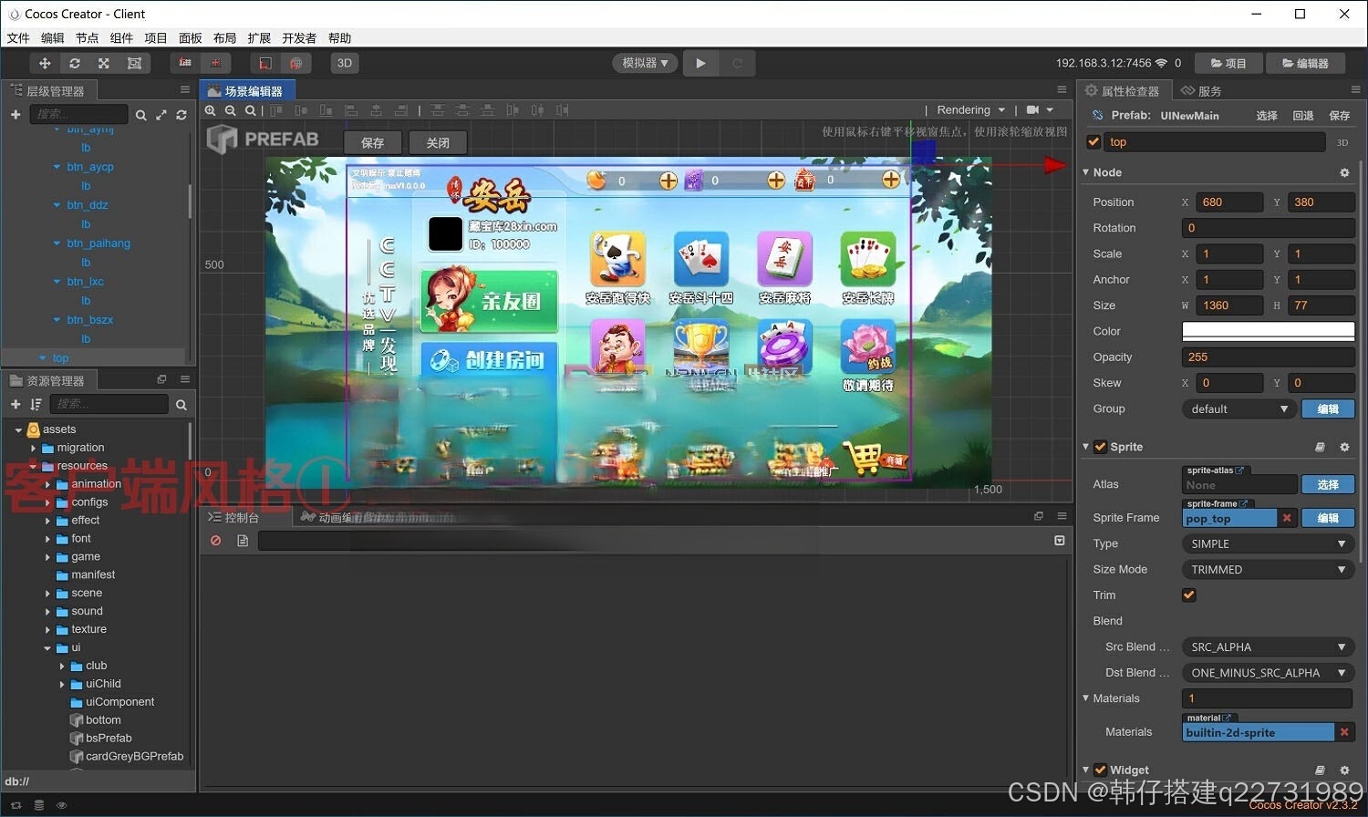Expand the migration folder
1368x817 pixels.
34,448
